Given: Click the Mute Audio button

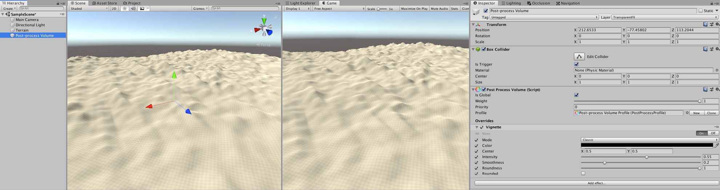Looking at the screenshot, I should [439, 8].
